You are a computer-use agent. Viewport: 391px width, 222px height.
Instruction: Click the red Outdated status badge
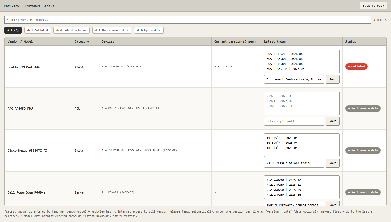click(x=357, y=66)
